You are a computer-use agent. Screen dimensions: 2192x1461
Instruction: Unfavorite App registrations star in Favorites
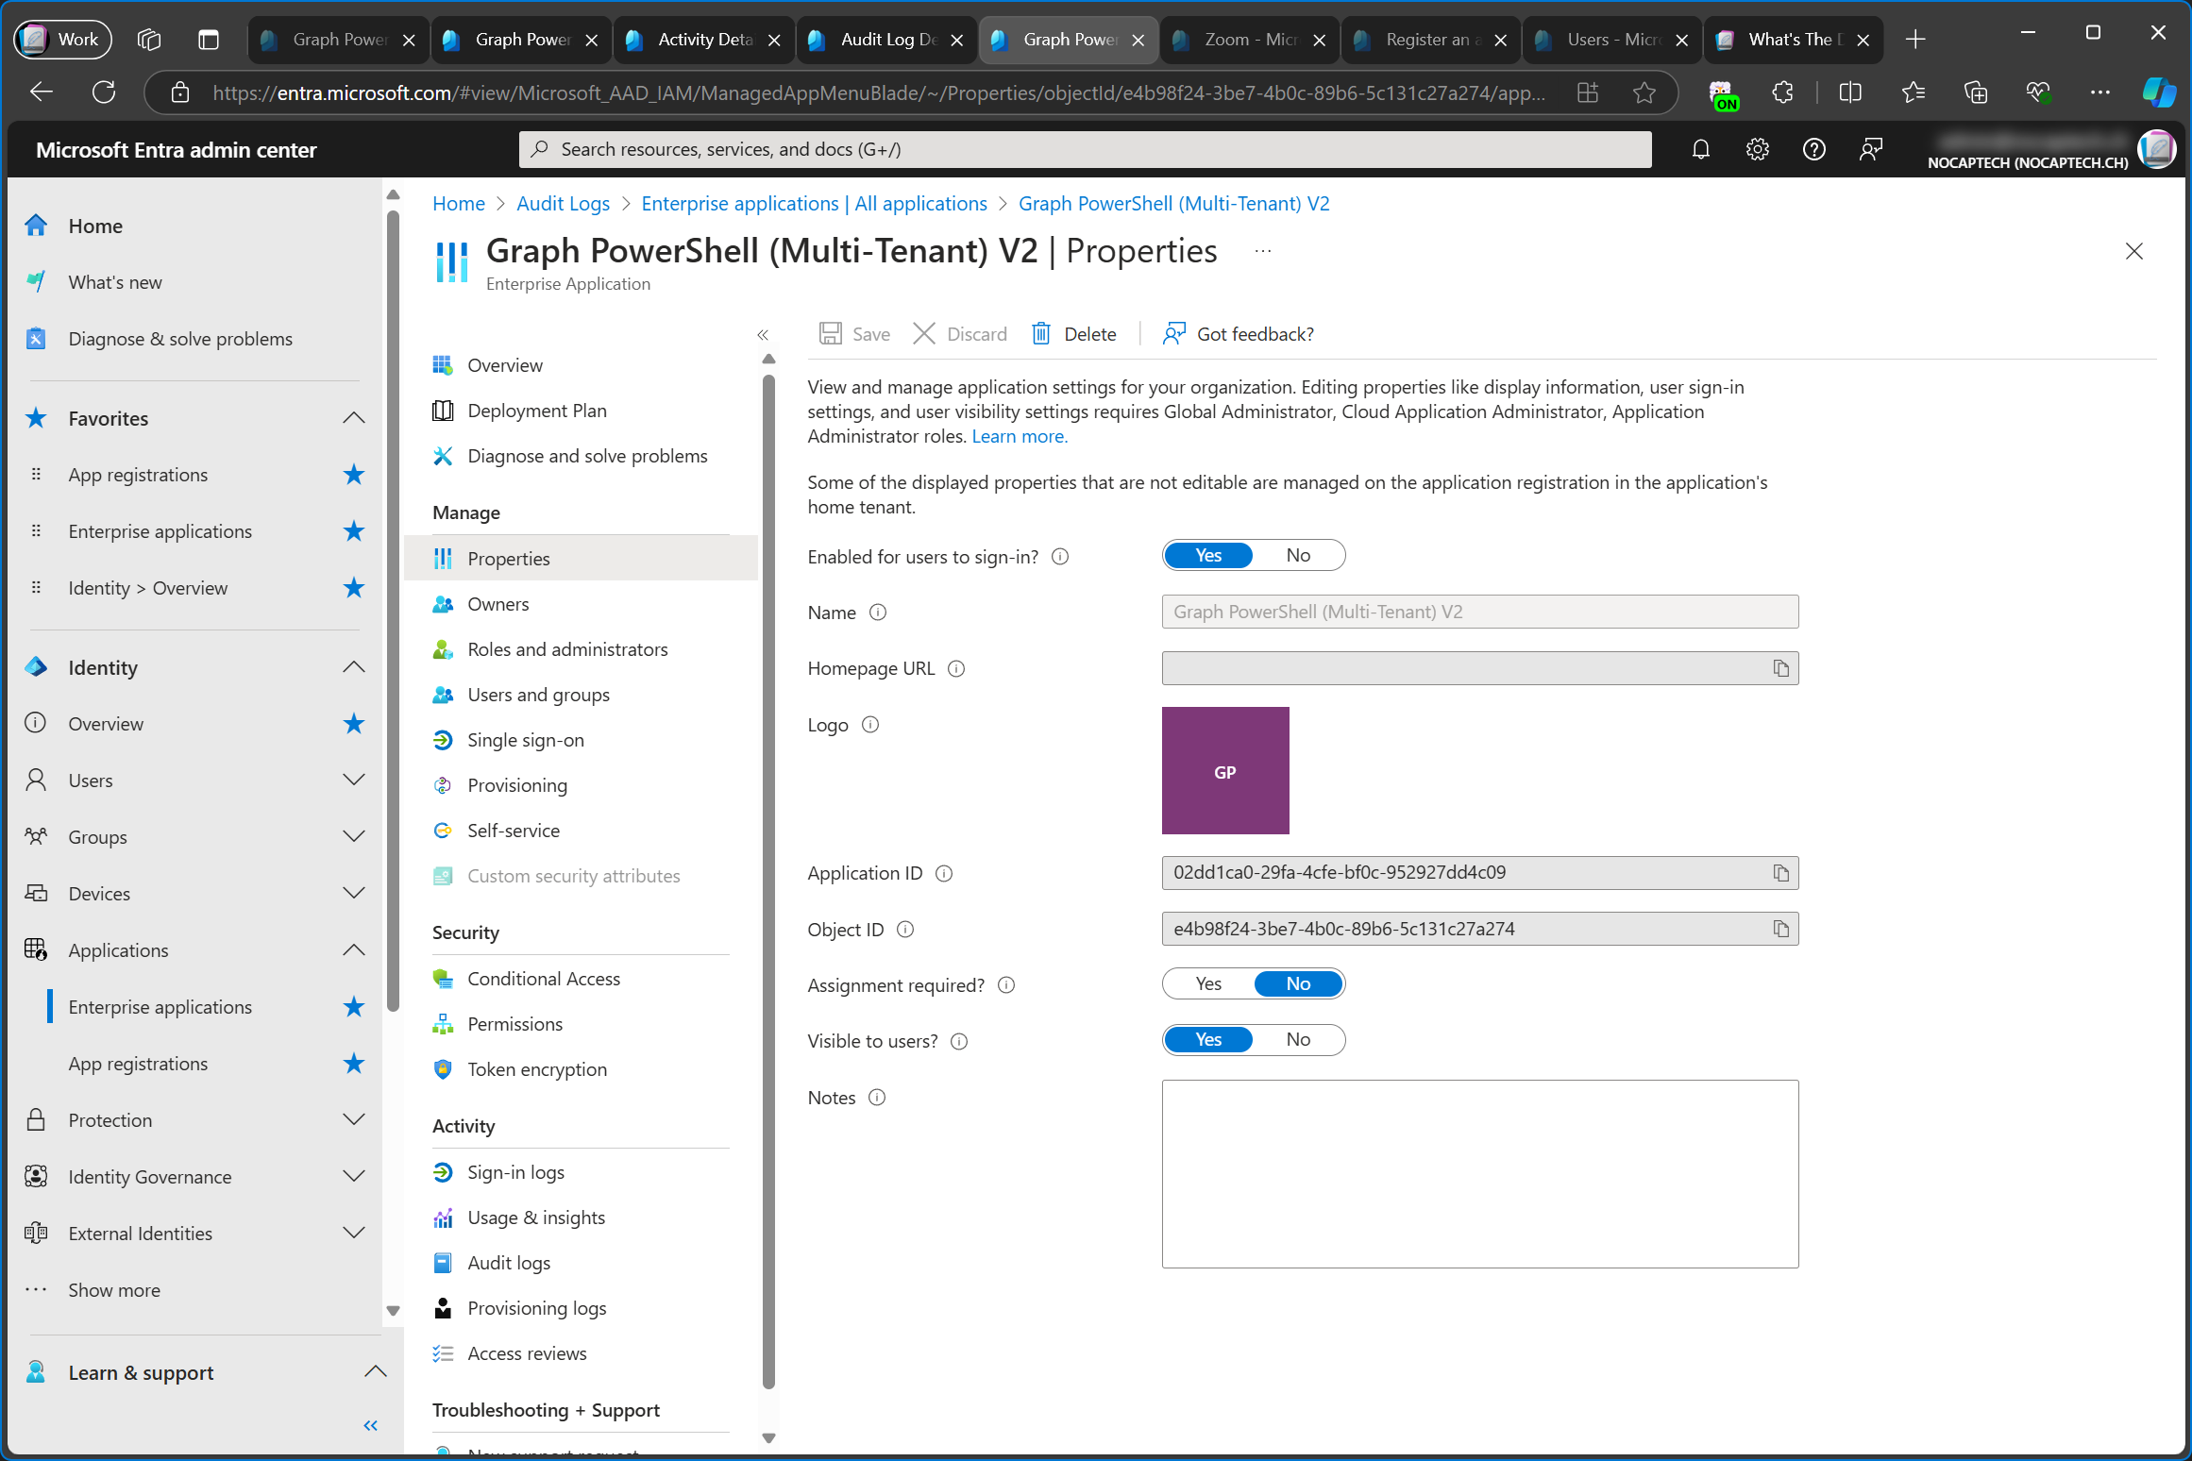pyautogui.click(x=354, y=475)
